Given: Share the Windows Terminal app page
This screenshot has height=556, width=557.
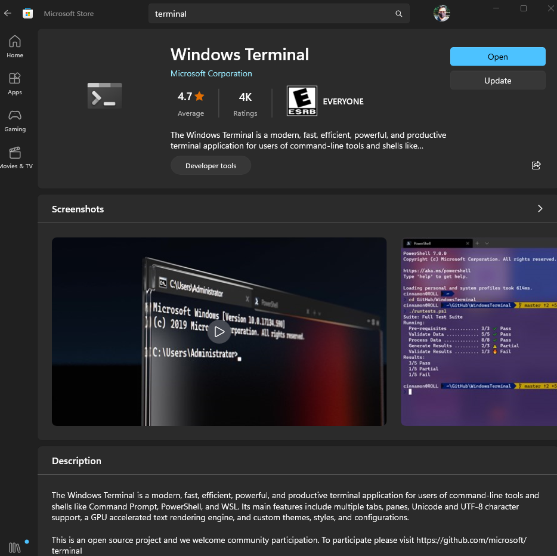Looking at the screenshot, I should click(x=536, y=165).
